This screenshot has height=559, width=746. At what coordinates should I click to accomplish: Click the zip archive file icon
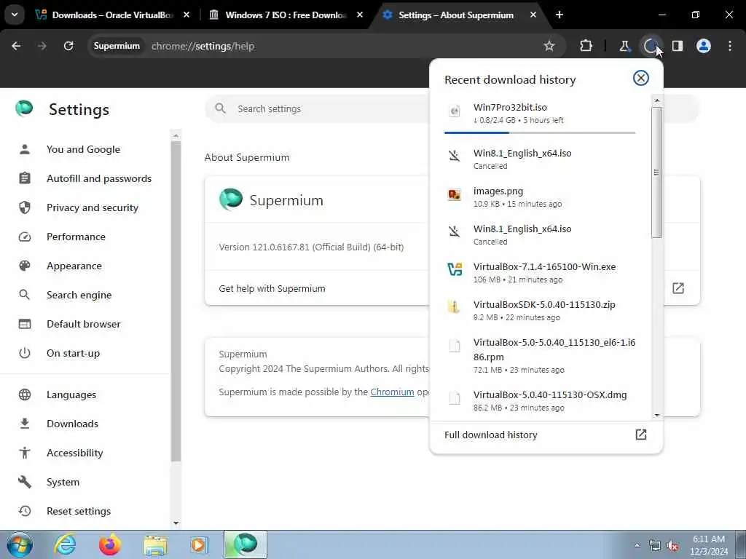click(x=454, y=307)
